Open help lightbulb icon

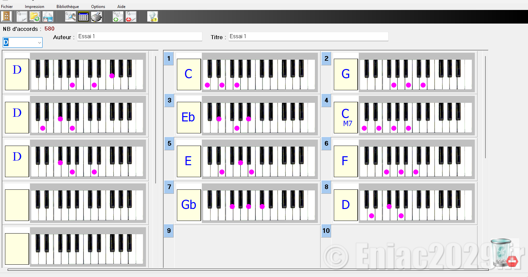[153, 17]
